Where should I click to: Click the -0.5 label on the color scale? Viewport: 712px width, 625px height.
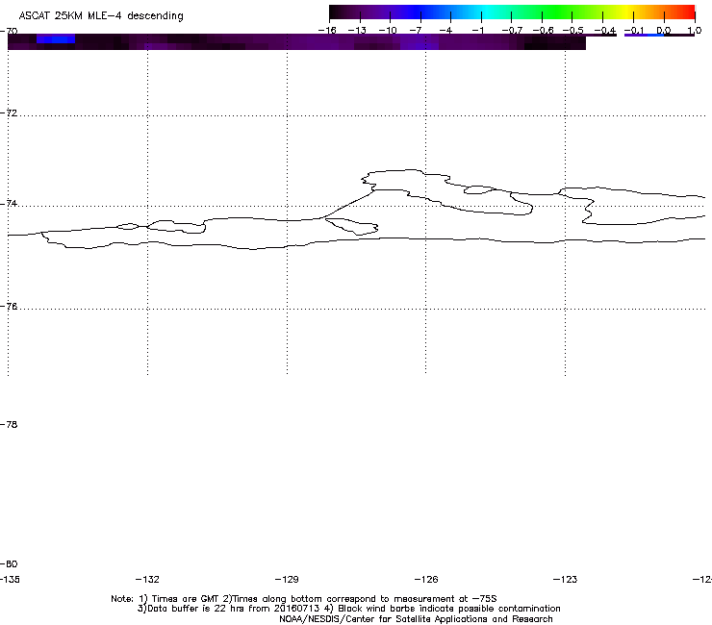point(573,31)
